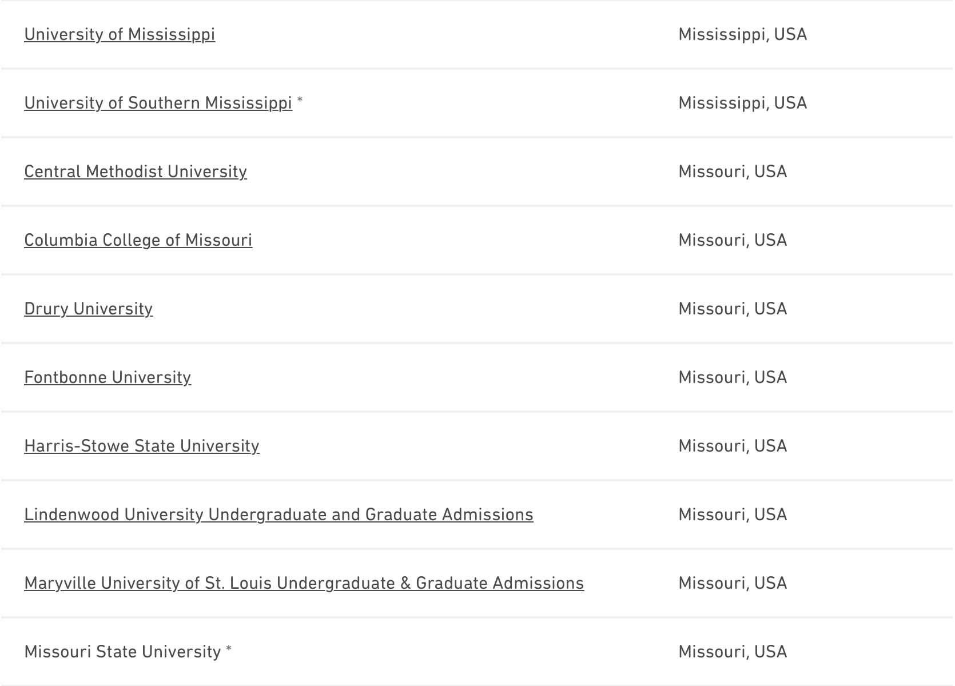This screenshot has width=955, height=686.
Task: Click location text for University of Mississippi row
Action: coord(742,34)
